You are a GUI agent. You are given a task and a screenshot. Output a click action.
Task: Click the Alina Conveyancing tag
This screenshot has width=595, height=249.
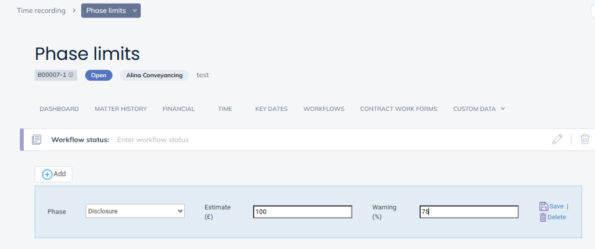[154, 75]
